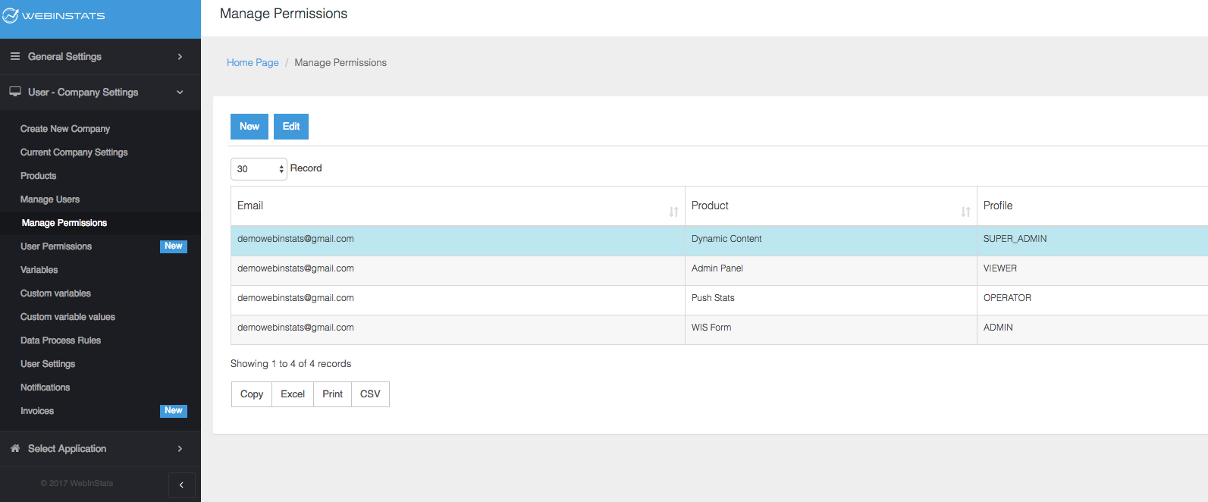Image resolution: width=1208 pixels, height=502 pixels.
Task: Export table to Excel
Action: point(293,394)
